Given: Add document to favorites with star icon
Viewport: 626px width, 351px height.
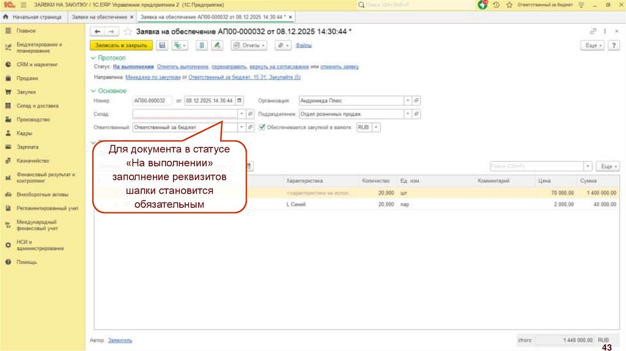Looking at the screenshot, I should tap(127, 32).
